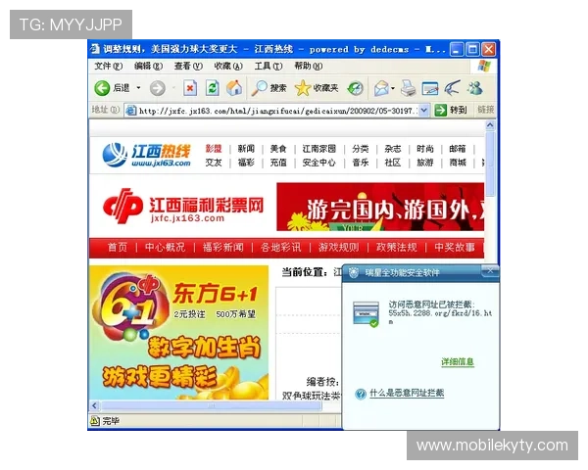Screen dimensions: 588x470
Task: Click into the URL address field
Action: (277, 111)
